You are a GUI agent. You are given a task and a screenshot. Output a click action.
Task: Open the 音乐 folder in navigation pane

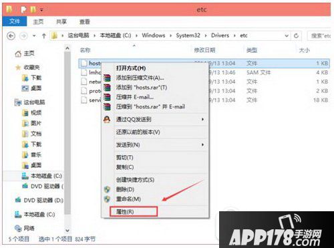(x=36, y=154)
